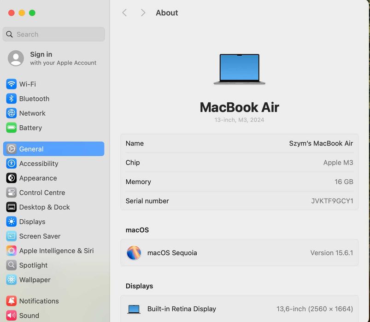
Task: Click the Built-in Retina Display label
Action: click(182, 309)
